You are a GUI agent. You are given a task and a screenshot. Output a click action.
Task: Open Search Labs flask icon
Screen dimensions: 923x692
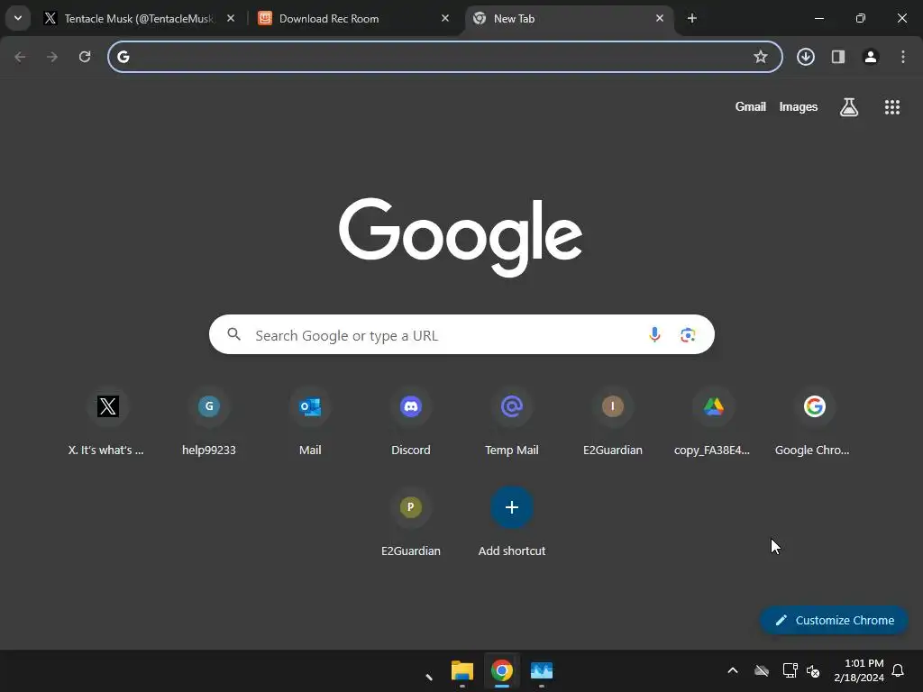coord(849,106)
